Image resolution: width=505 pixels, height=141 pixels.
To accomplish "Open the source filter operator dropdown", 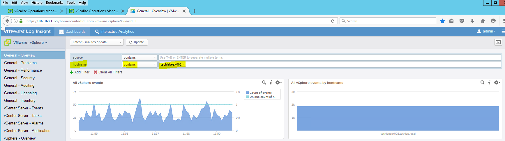I will [140, 57].
